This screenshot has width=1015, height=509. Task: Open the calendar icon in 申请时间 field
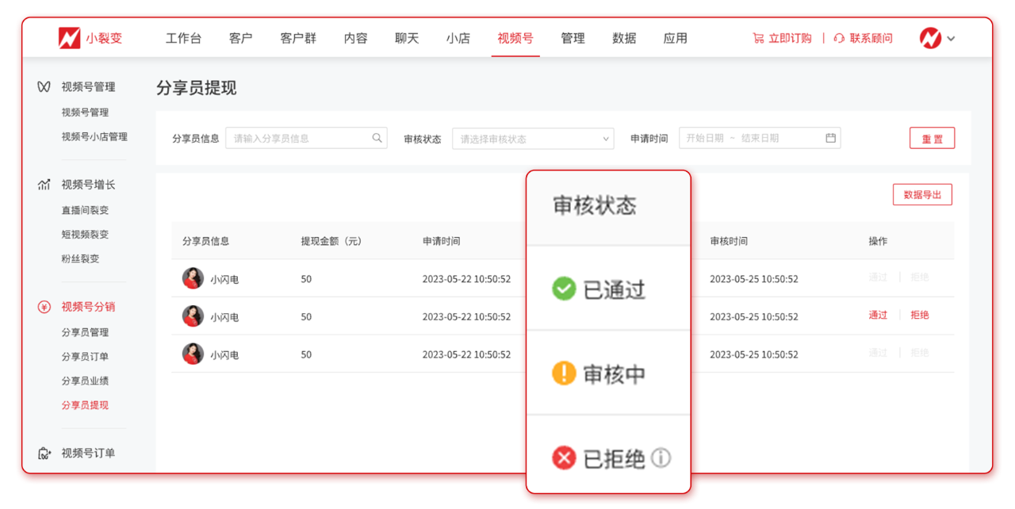pyautogui.click(x=829, y=137)
